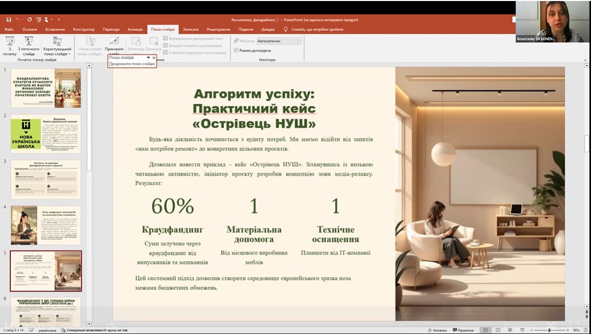Viewport: 591px width, 334px height.
Task: Fit slide to current window icon
Action: 585,330
